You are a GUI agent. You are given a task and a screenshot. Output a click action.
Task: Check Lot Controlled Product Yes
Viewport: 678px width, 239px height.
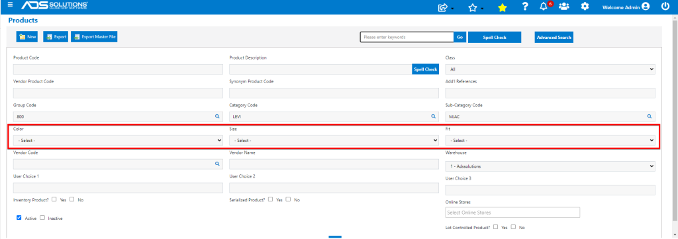coord(495,226)
